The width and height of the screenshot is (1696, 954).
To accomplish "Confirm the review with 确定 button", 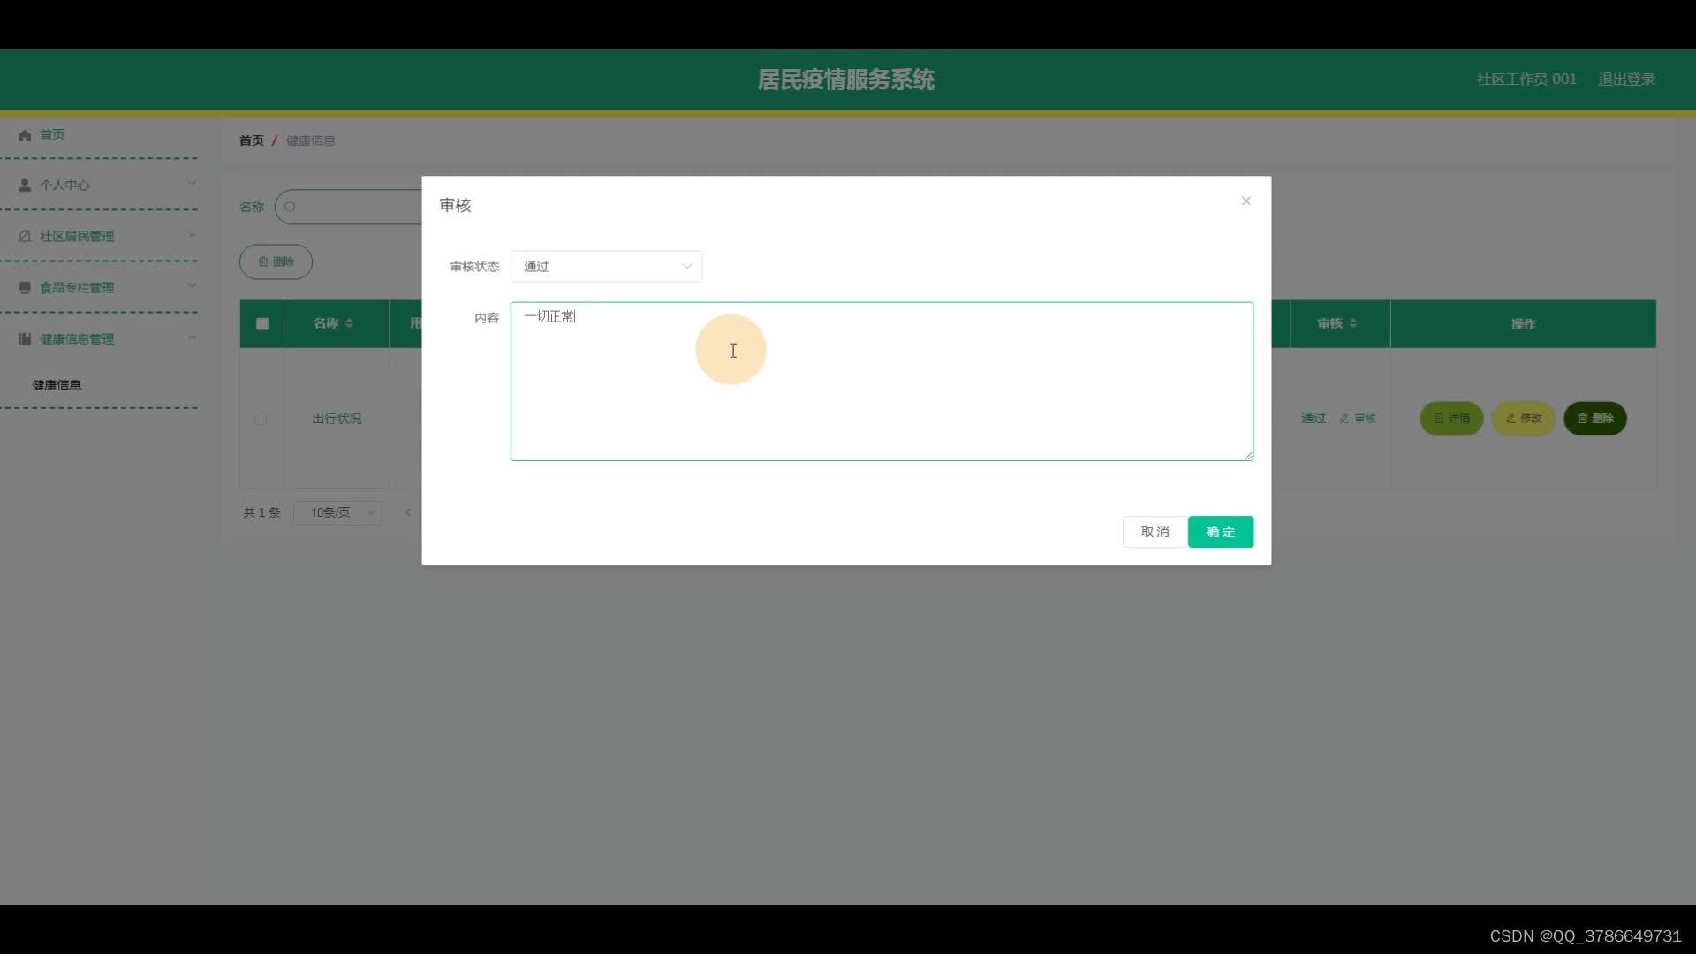I will [1221, 532].
